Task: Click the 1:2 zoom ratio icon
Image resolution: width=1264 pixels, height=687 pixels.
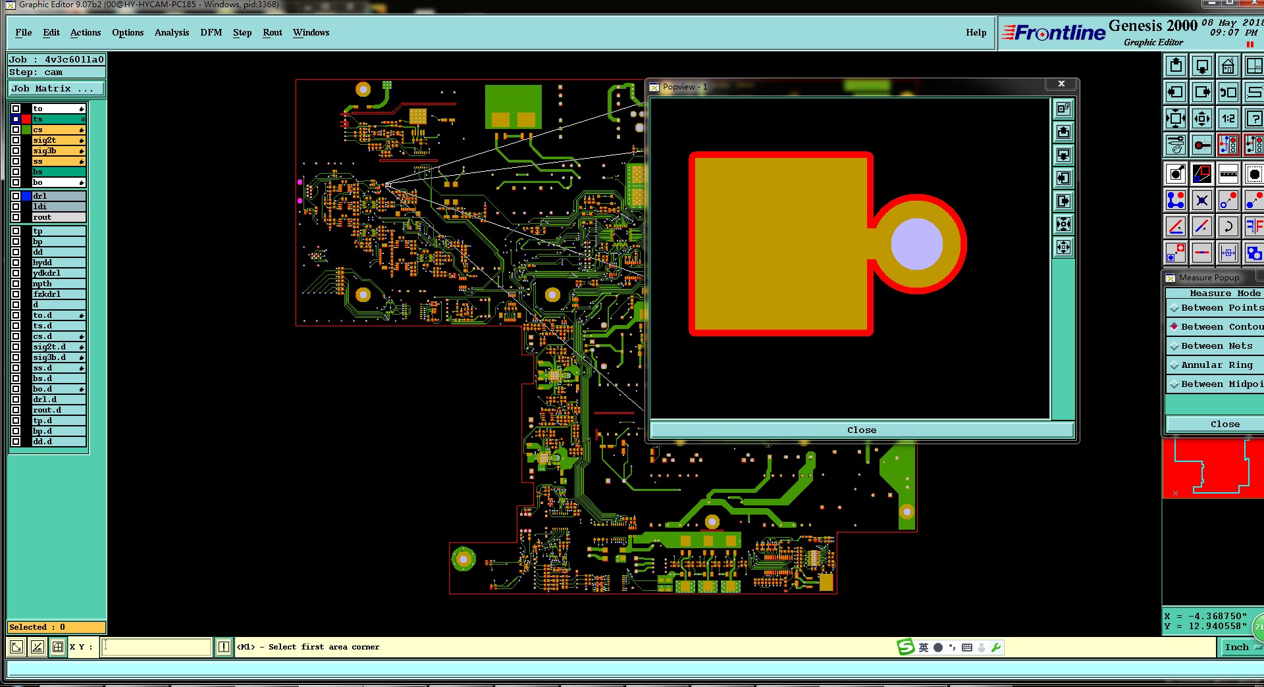Action: click(x=1228, y=118)
